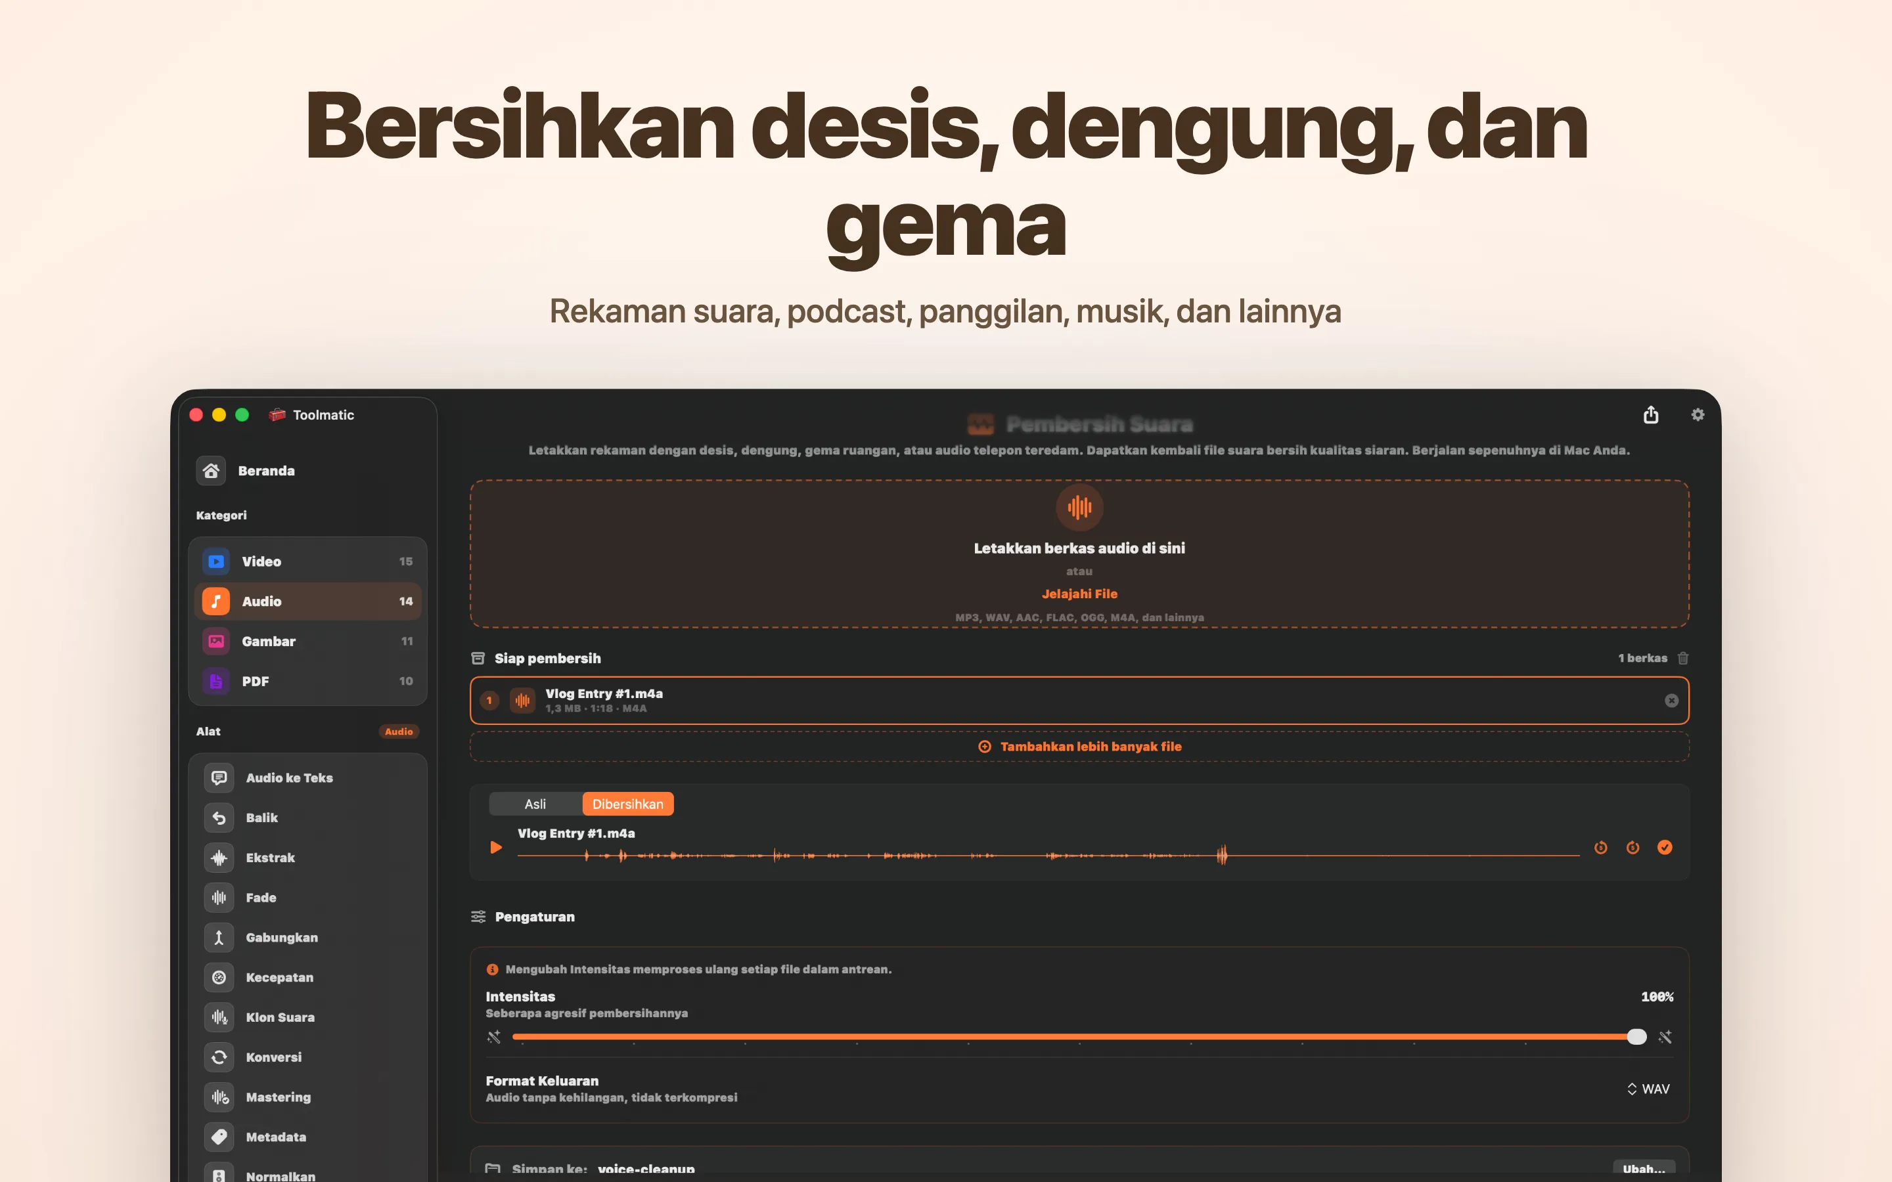Open the Gabungkan tool

308,937
